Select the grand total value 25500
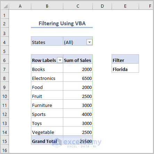Viewport: 154px width, 154px height. (78, 140)
